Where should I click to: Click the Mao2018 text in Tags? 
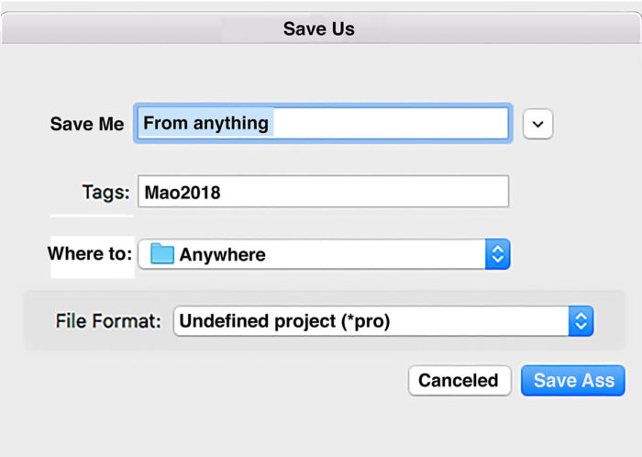pyautogui.click(x=183, y=193)
